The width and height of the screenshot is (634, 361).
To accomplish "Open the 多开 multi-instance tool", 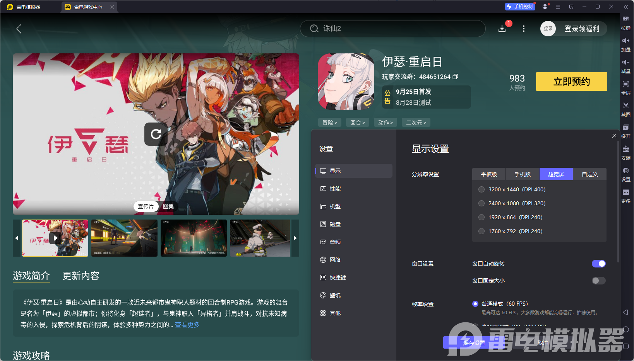I will [x=626, y=131].
